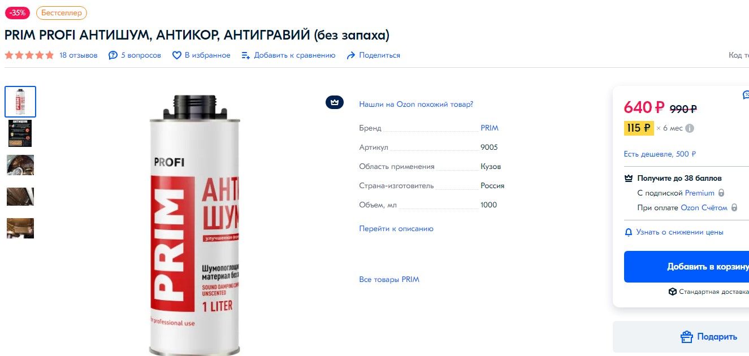Click the five-star rating

(29, 55)
